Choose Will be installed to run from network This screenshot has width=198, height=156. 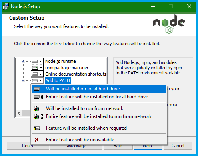pyautogui.click(x=99, y=108)
